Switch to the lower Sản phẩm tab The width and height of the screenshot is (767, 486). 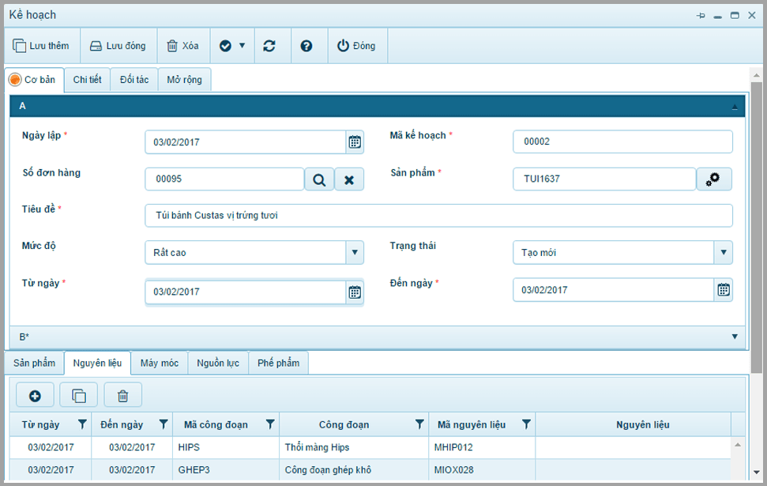pos(34,364)
